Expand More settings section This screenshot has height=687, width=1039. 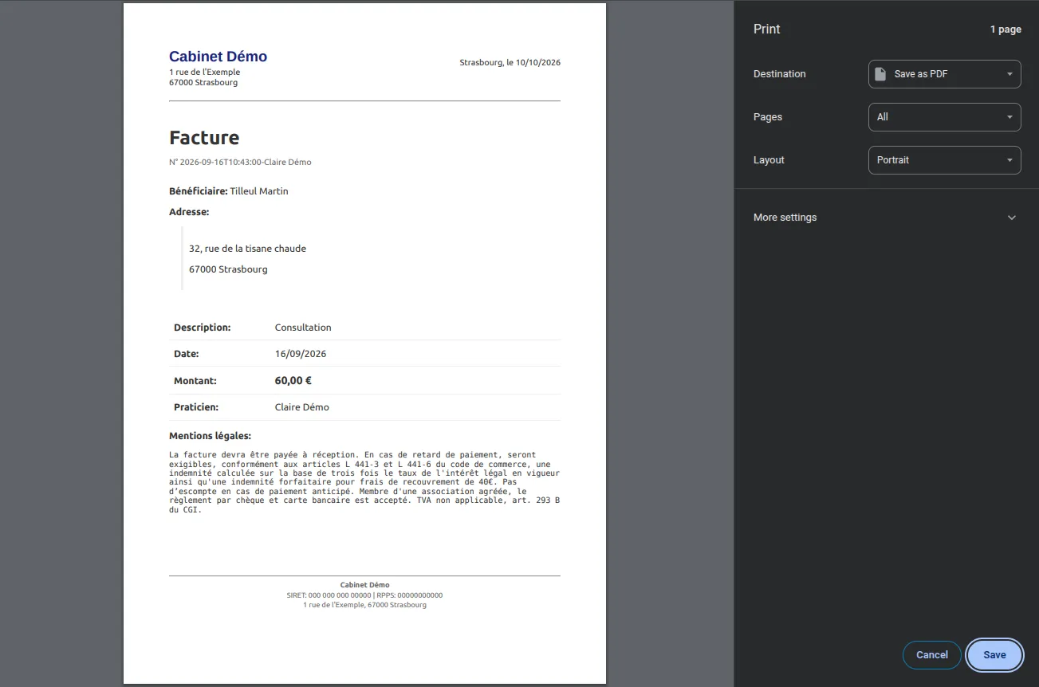point(886,218)
